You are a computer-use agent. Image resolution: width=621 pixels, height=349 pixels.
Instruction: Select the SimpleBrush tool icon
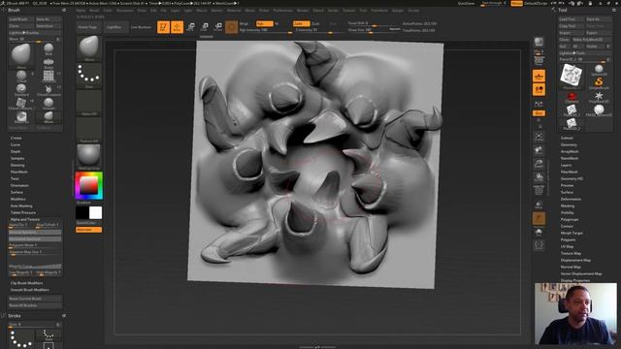click(x=599, y=83)
